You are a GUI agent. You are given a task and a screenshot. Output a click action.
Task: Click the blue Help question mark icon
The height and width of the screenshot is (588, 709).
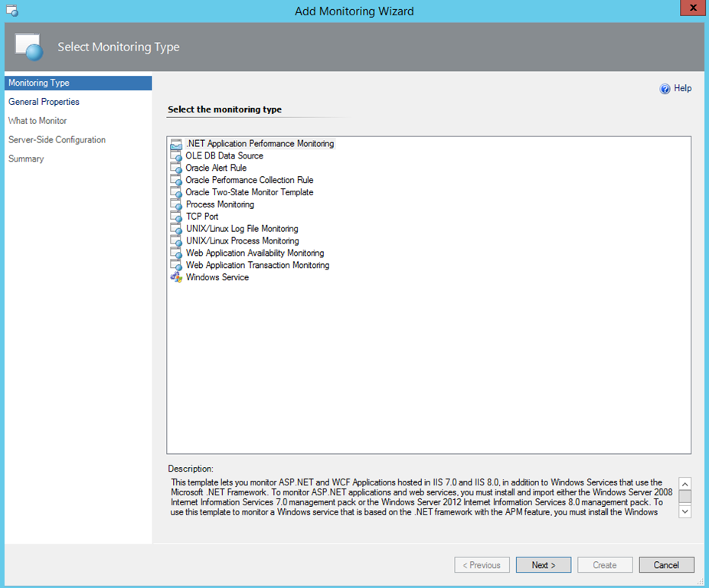(x=665, y=89)
